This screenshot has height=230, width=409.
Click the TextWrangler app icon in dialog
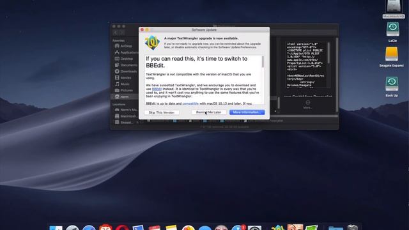[x=152, y=43]
